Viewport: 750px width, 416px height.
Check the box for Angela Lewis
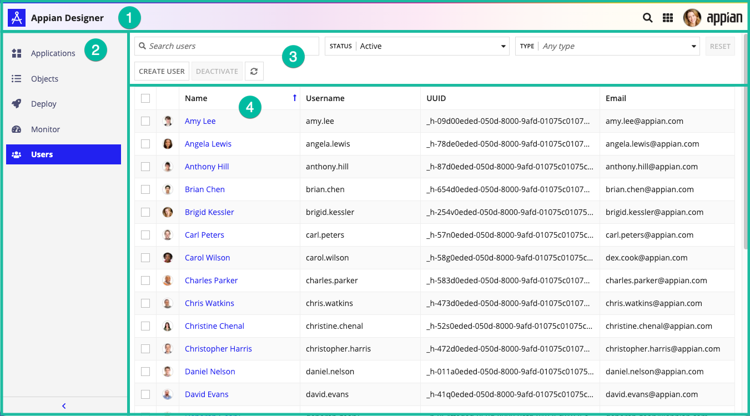tap(145, 144)
